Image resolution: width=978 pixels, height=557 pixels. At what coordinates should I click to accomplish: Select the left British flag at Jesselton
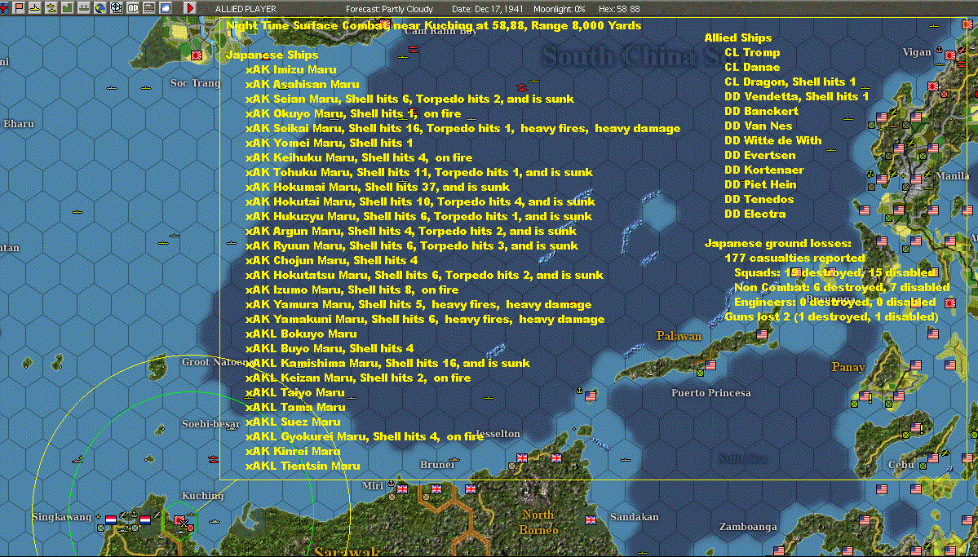coord(522,458)
